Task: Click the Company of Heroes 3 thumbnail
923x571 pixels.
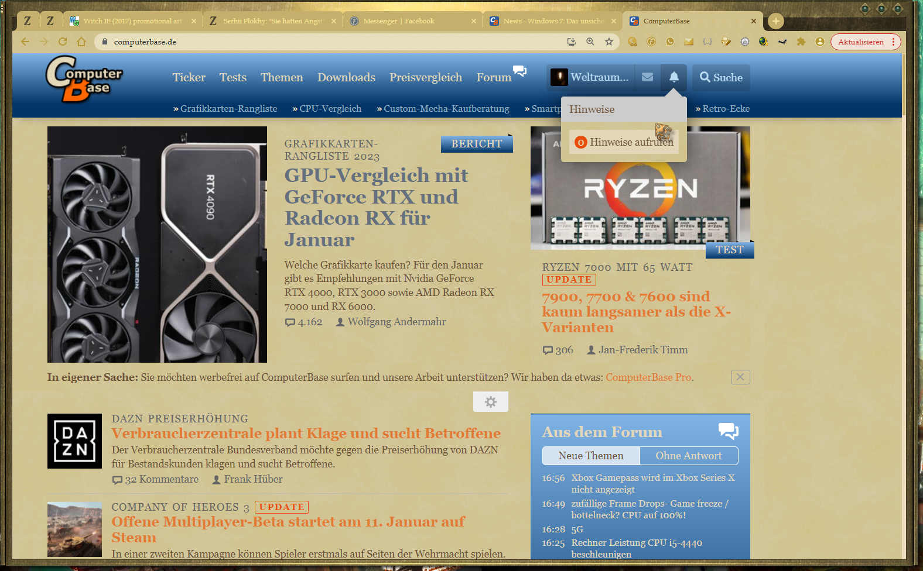Action: coord(74,529)
